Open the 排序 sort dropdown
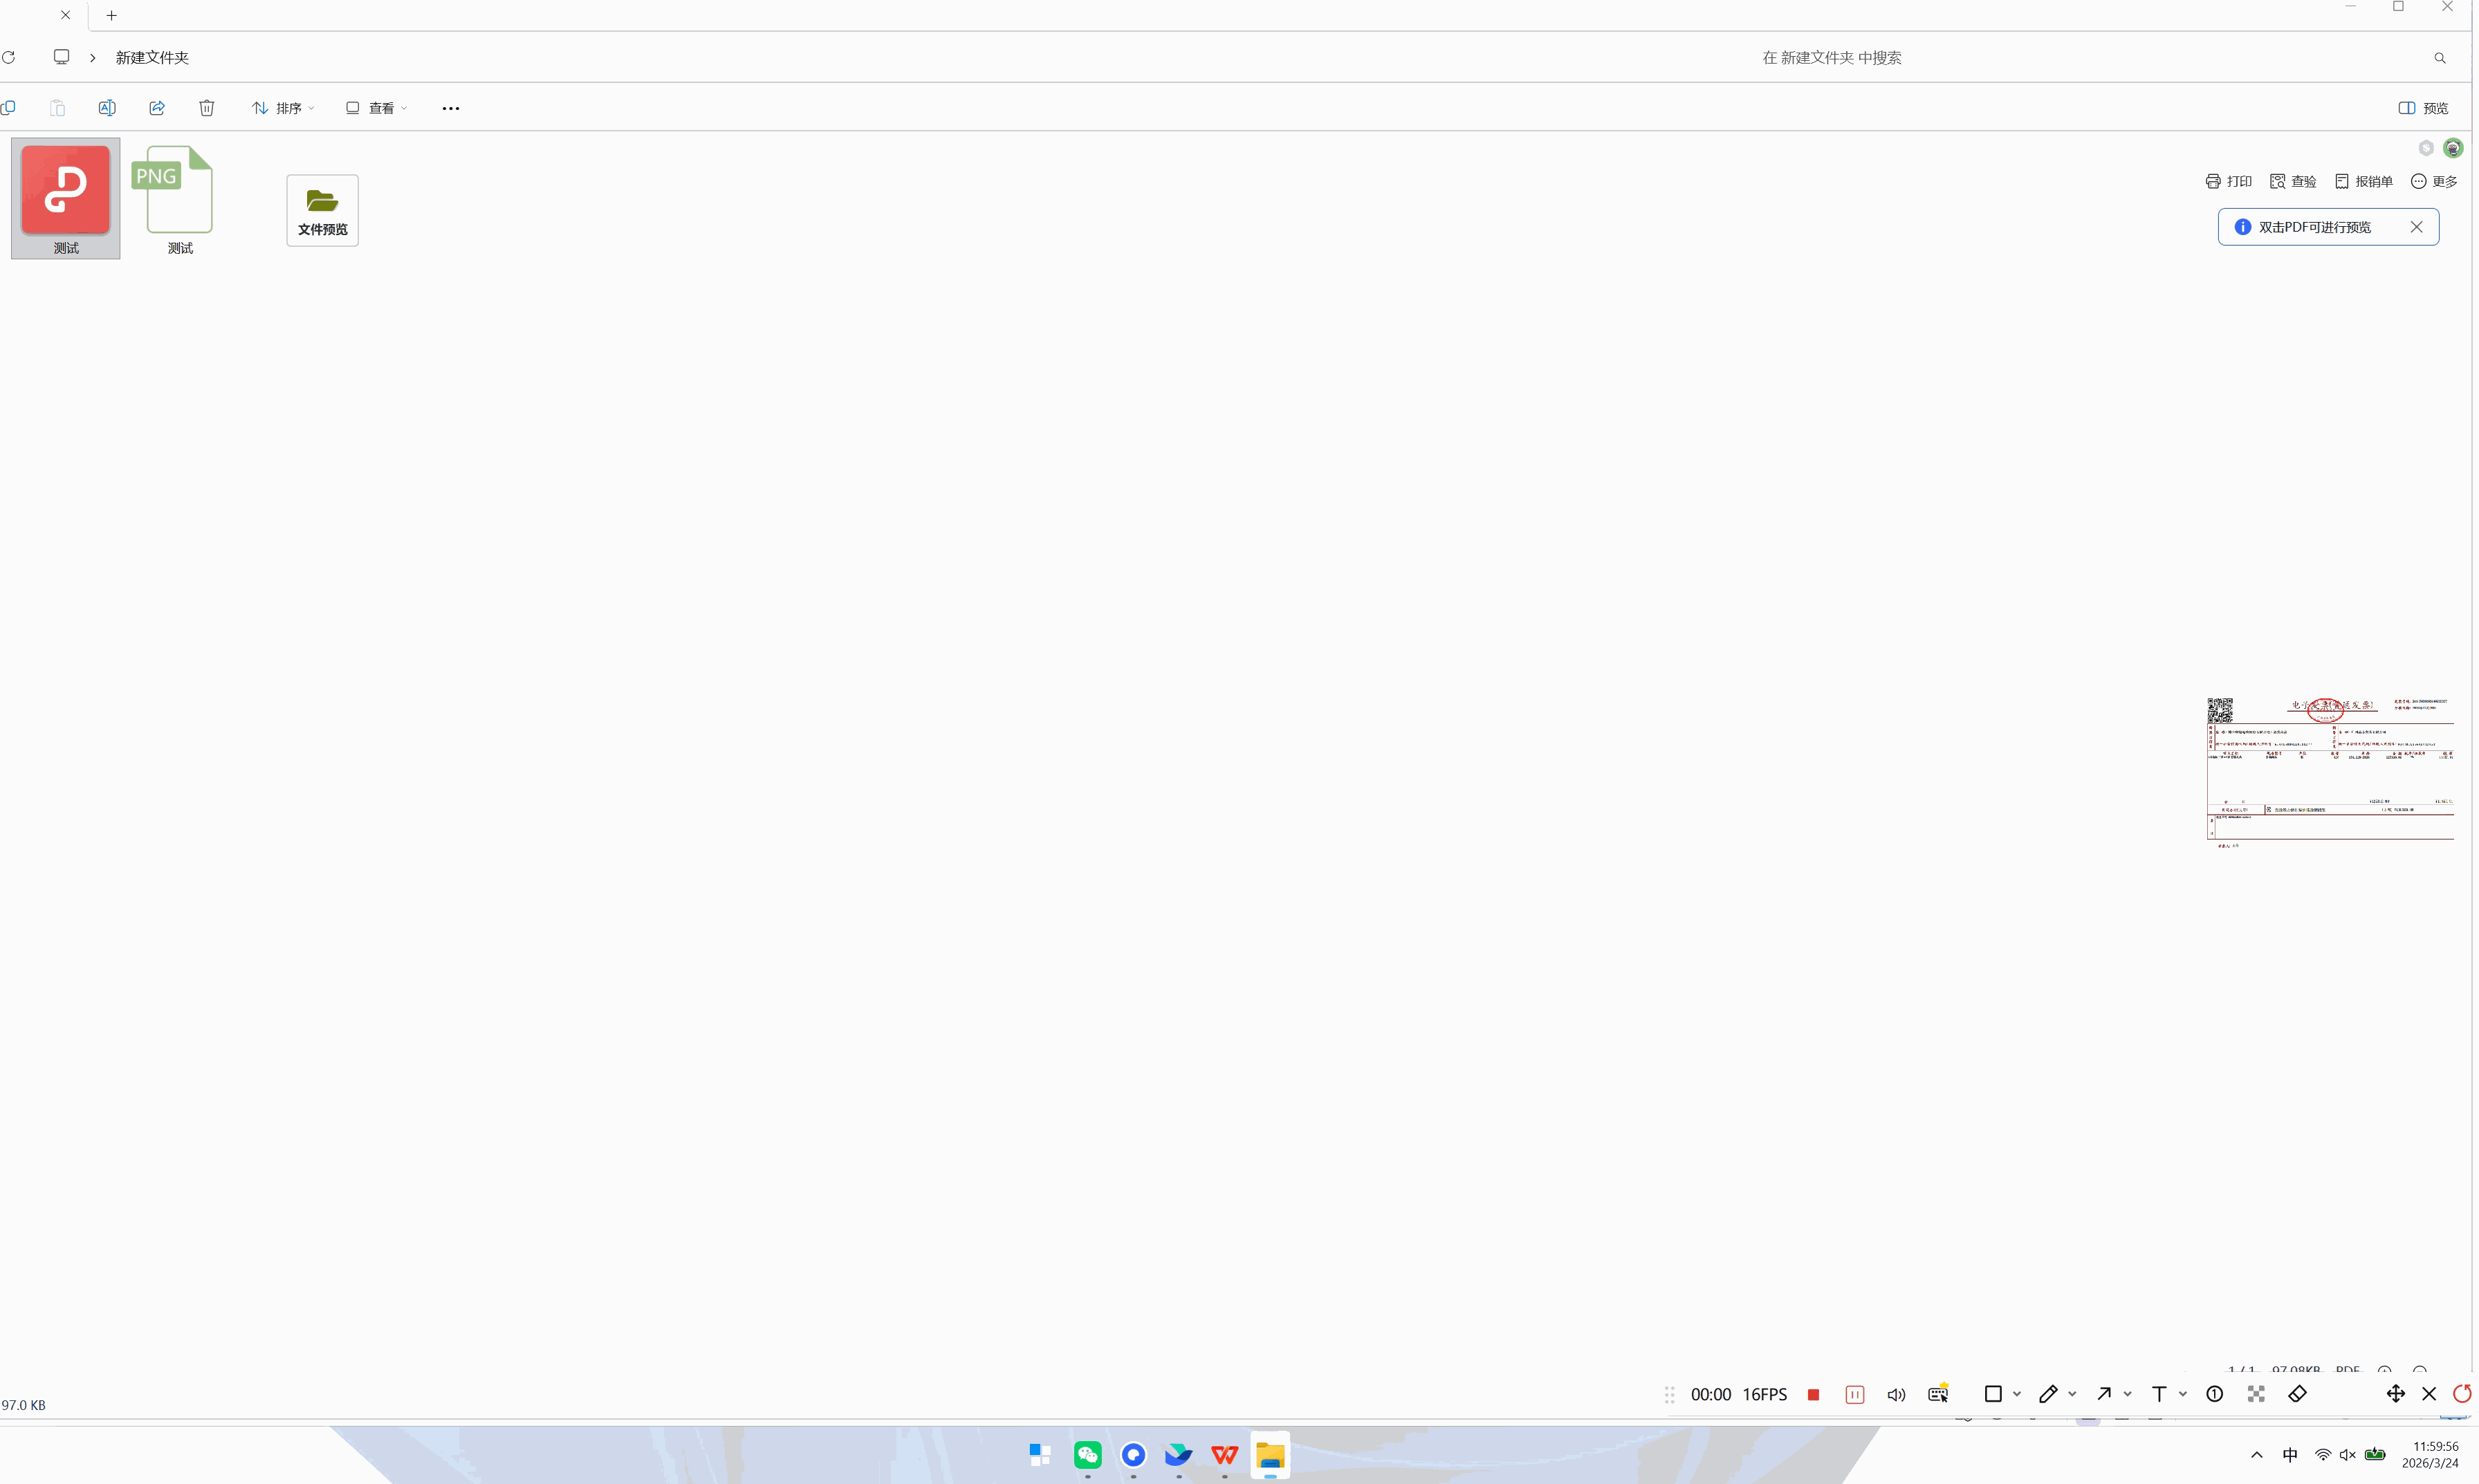 click(x=283, y=108)
